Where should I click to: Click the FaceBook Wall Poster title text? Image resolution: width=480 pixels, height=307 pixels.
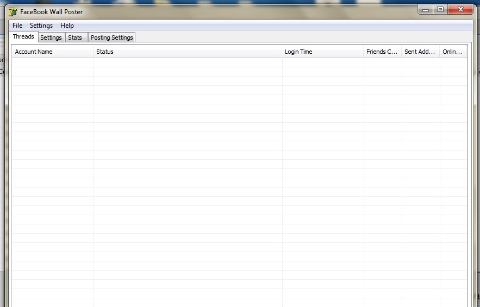52,12
